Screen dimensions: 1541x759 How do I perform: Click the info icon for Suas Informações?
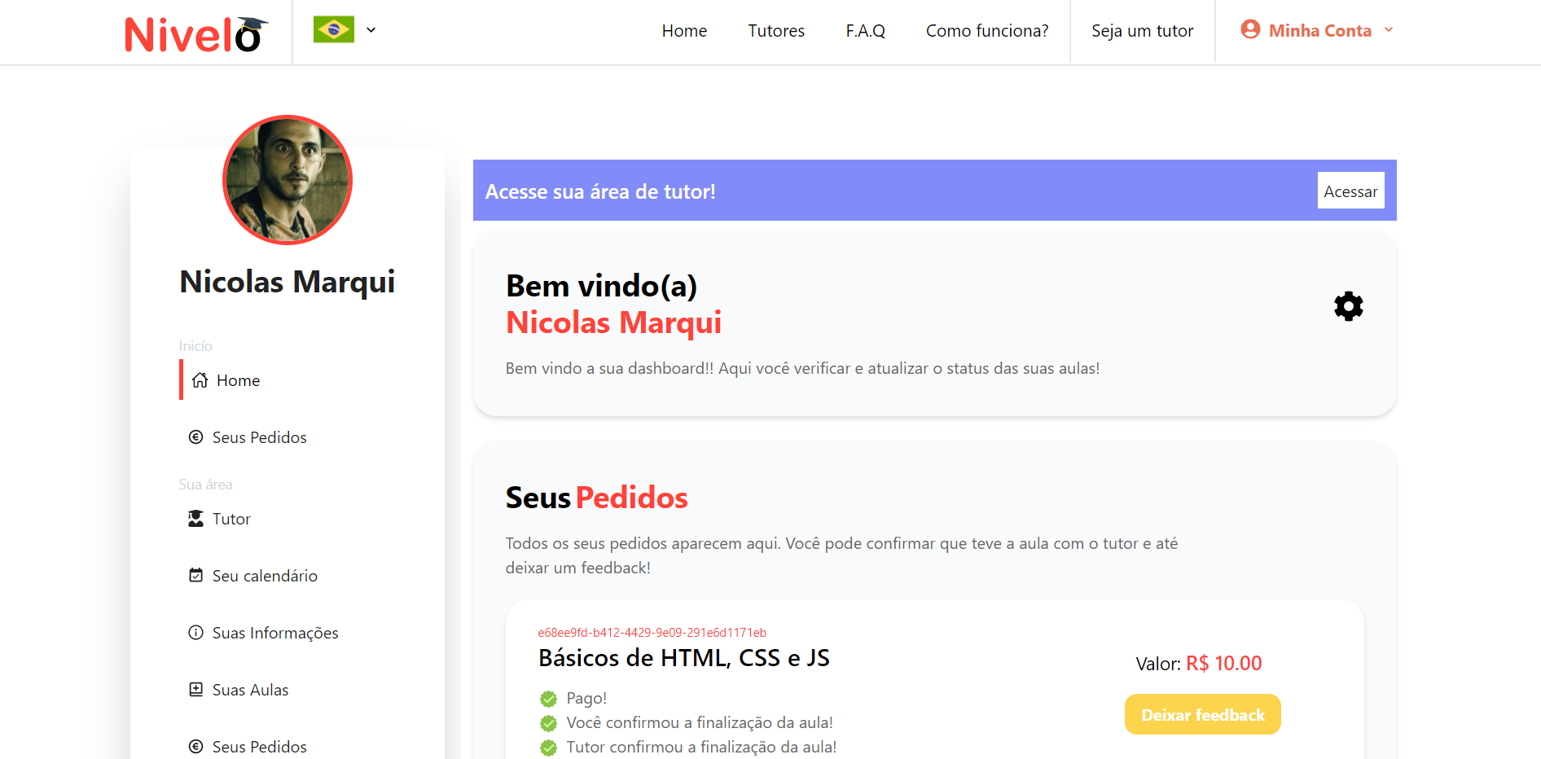[x=195, y=633]
